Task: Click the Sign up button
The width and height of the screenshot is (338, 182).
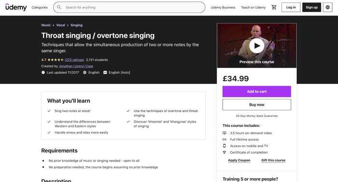Action: (x=311, y=7)
